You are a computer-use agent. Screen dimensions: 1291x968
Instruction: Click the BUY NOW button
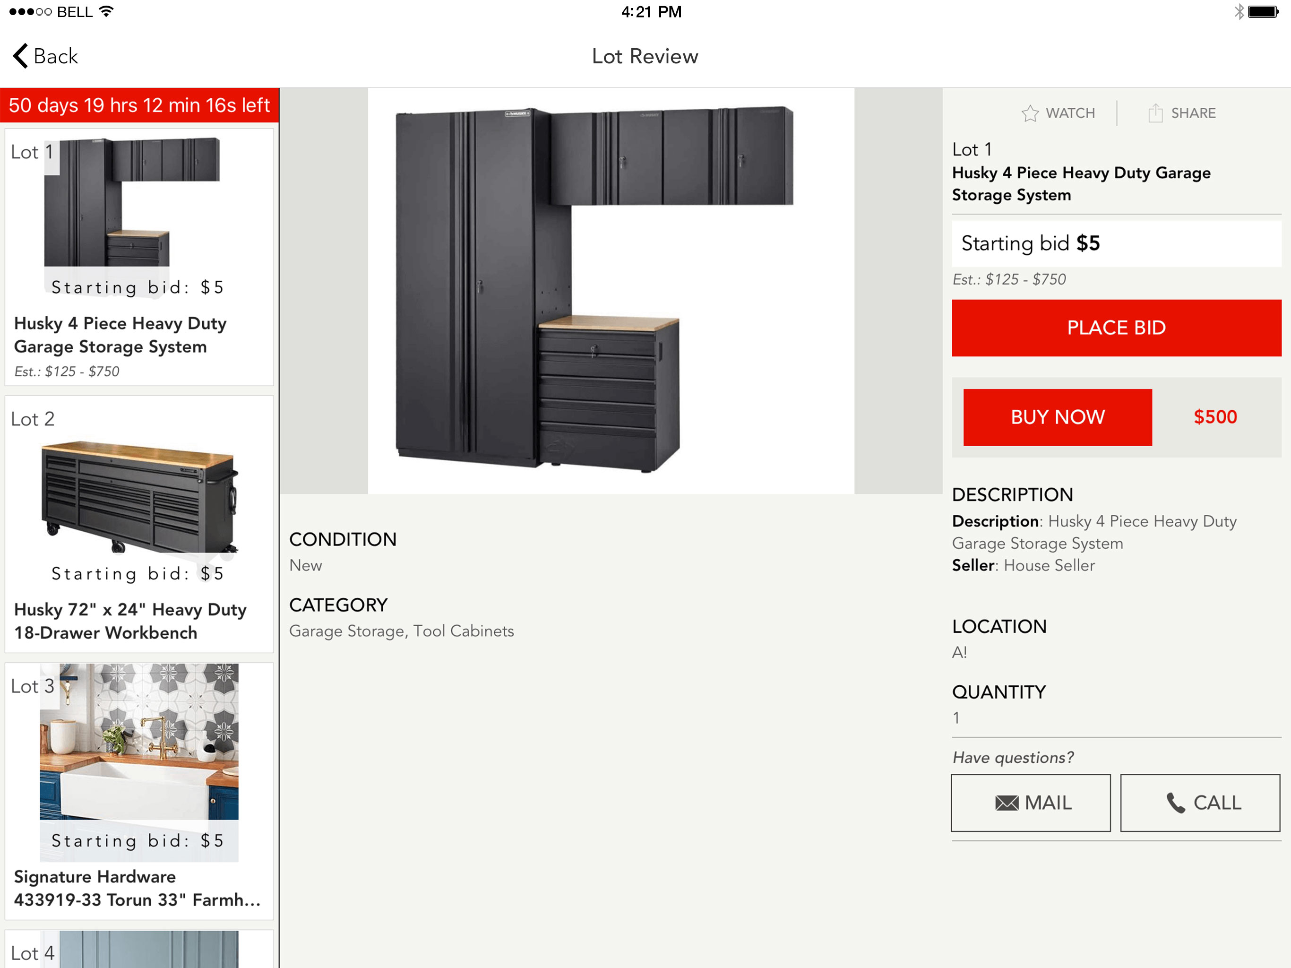(x=1058, y=417)
